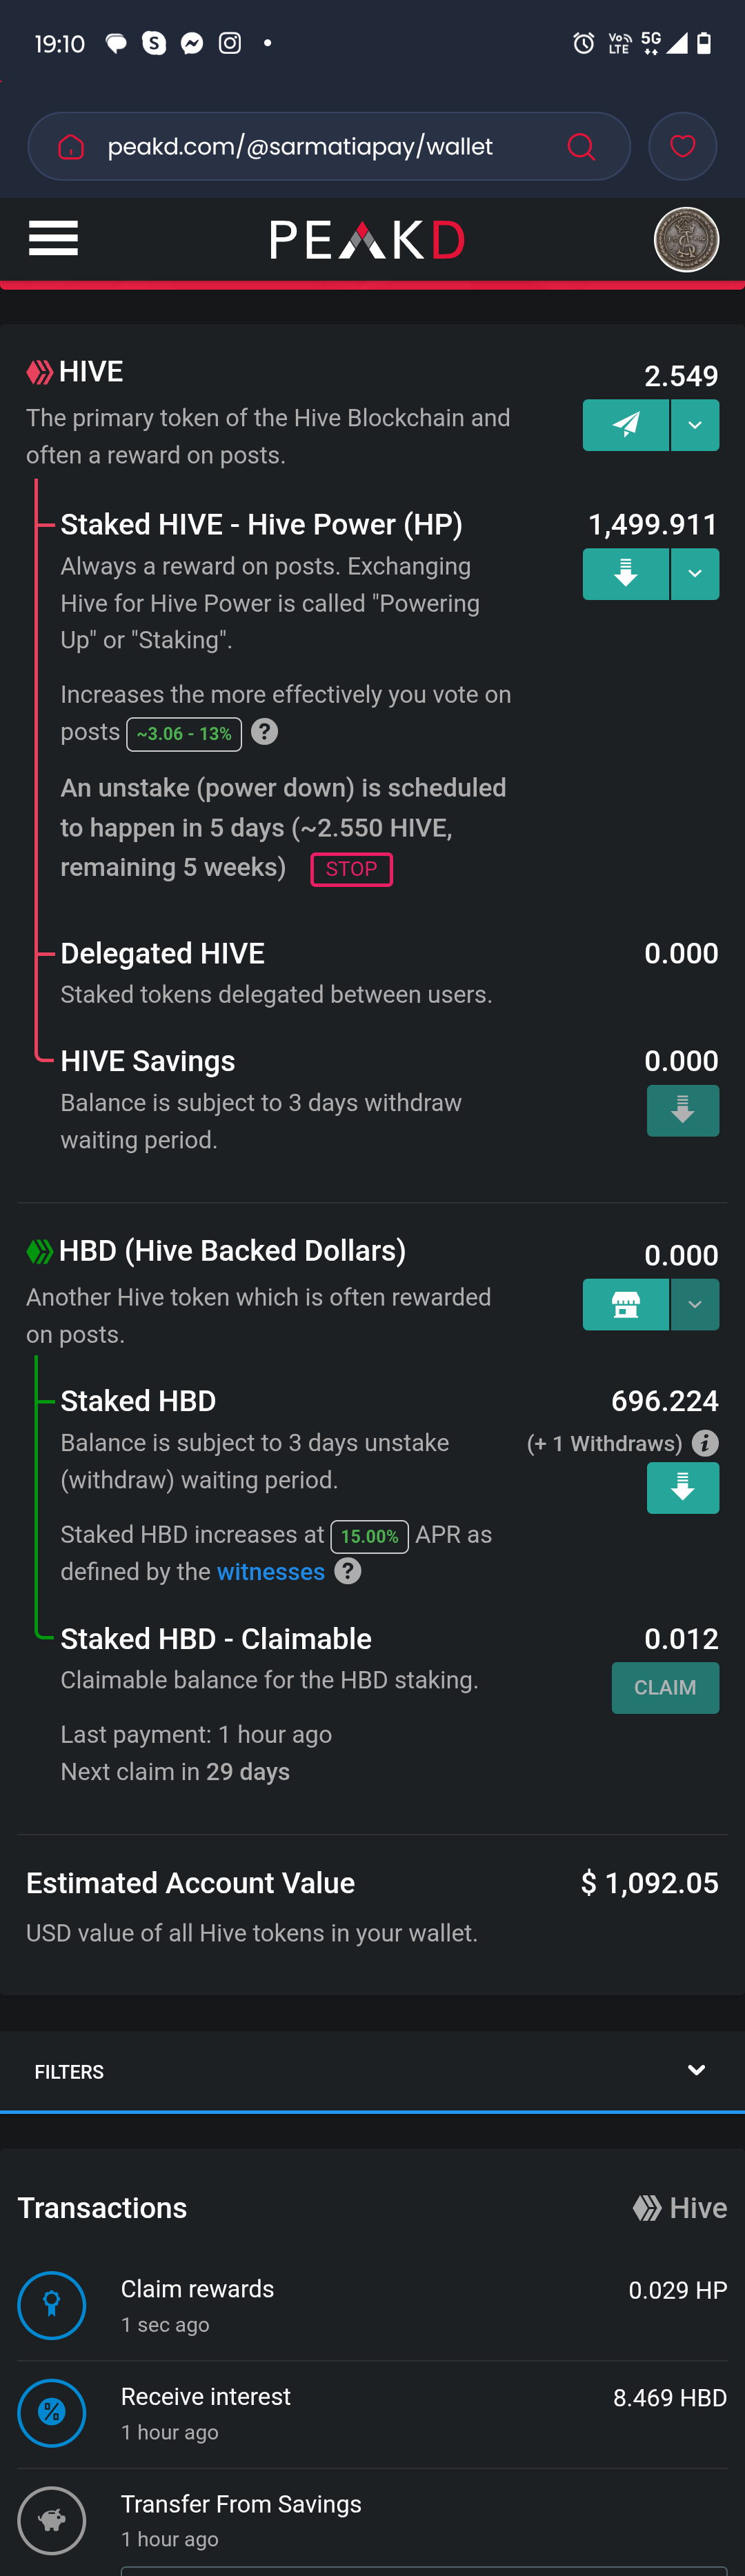
Task: Tap the peakd.com URL address field
Action: coord(300,147)
